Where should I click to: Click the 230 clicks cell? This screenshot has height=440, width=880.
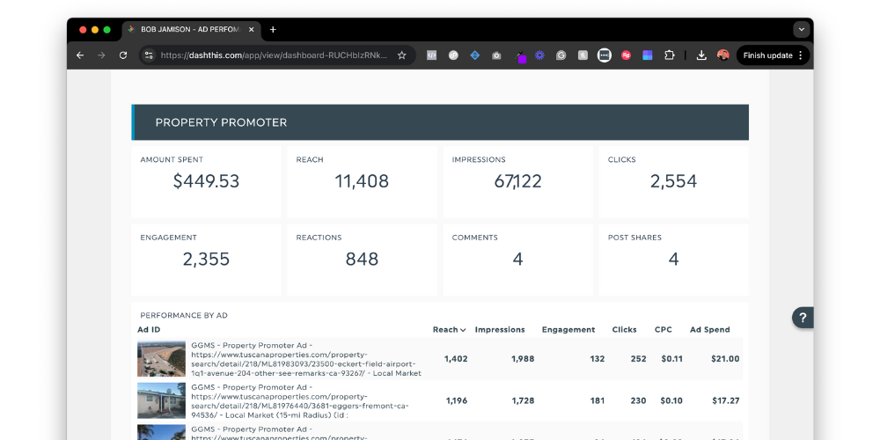[639, 400]
